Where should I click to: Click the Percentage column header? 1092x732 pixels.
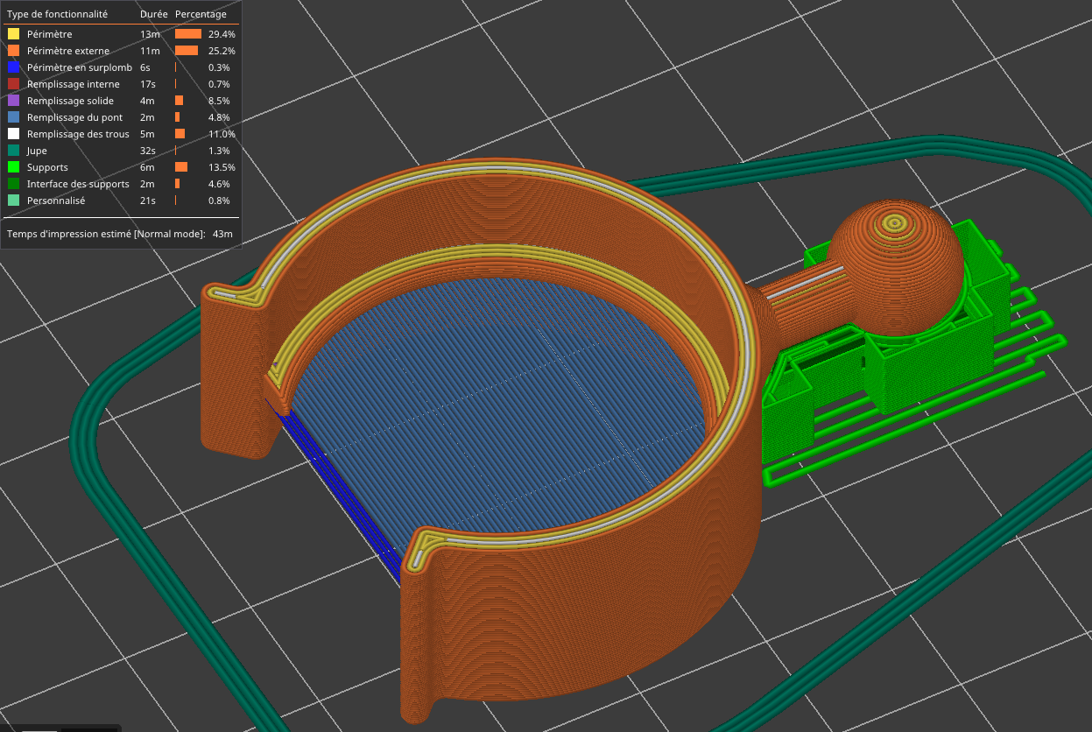tap(201, 14)
